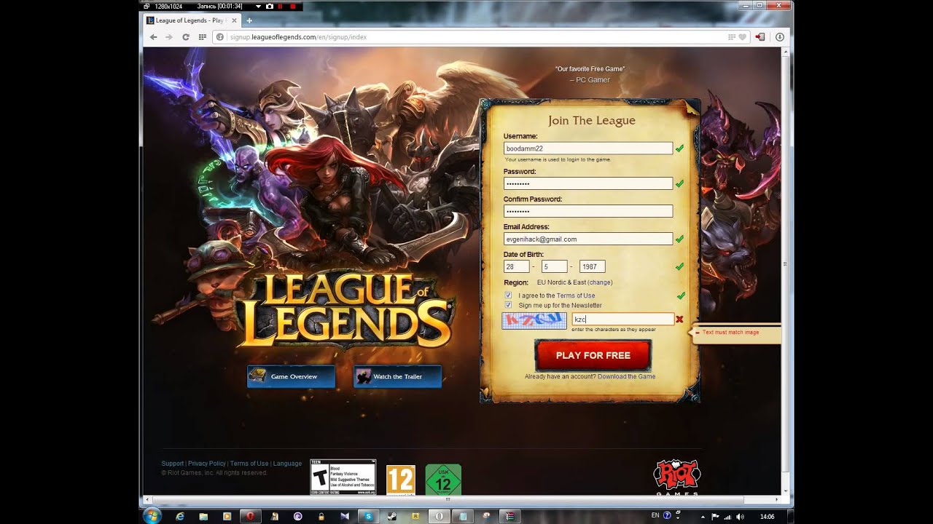Click the Riot Games logo
This screenshot has height=524, width=933.
click(676, 477)
